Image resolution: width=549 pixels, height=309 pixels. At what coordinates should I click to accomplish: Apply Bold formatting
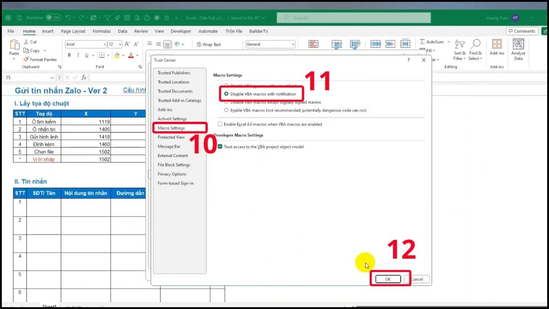point(70,55)
